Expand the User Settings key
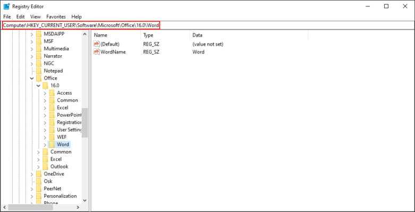 click(45, 130)
